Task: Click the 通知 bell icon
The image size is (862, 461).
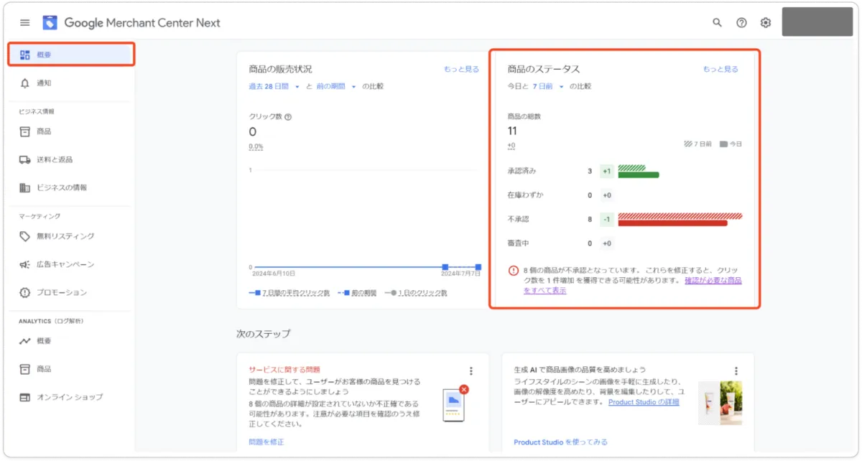Action: (25, 83)
